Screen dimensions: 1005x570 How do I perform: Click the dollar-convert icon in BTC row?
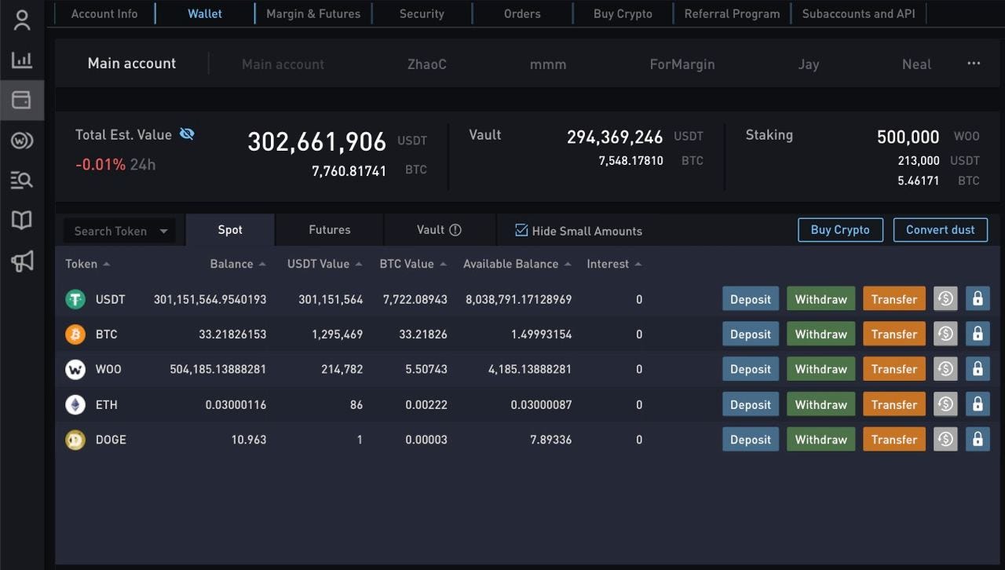point(945,334)
